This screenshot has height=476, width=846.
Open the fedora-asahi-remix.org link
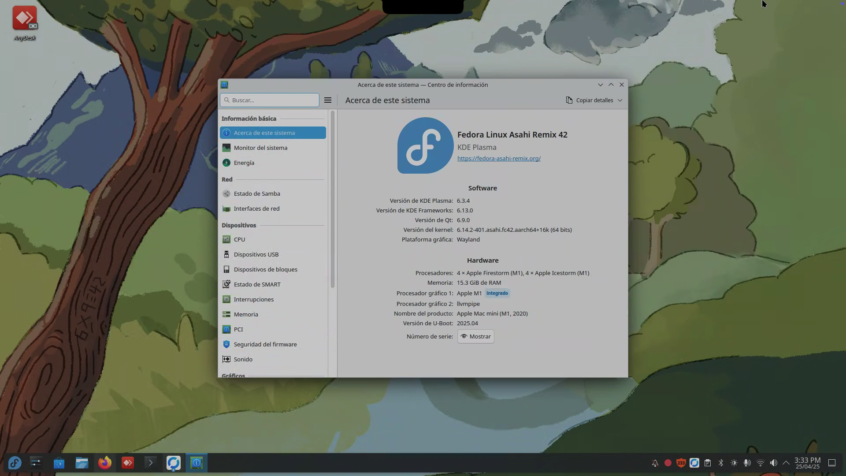click(x=499, y=158)
